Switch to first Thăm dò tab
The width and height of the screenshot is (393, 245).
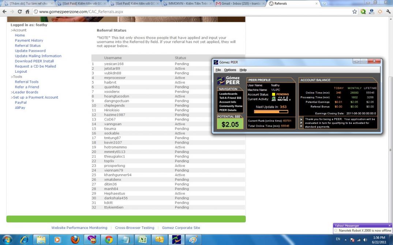click(x=28, y=4)
